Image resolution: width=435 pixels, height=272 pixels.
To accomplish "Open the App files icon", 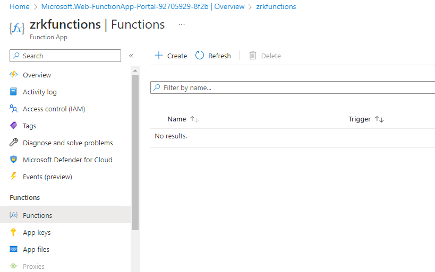I will pyautogui.click(x=14, y=249).
